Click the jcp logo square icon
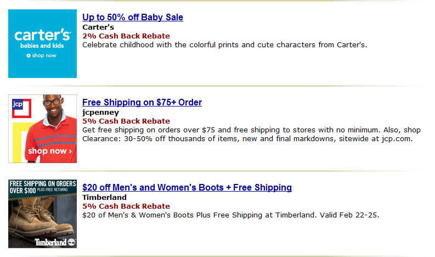Image resolution: width=435 pixels, height=257 pixels. tap(21, 108)
